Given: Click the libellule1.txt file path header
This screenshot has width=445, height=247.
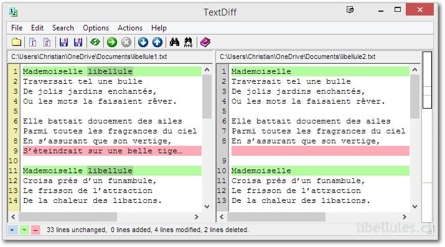Looking at the screenshot, I should (89, 56).
